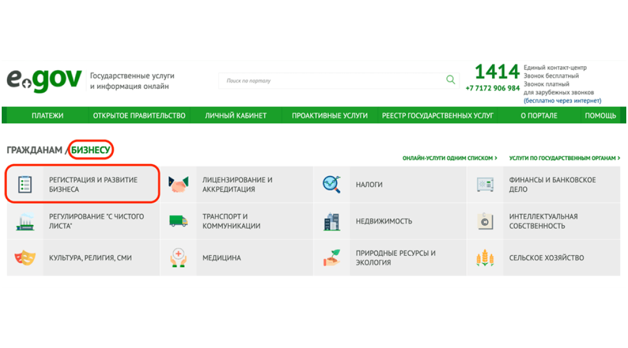Viewport: 628px width, 348px height.
Task: Click the safe icon for finance
Action: pyautogui.click(x=485, y=184)
